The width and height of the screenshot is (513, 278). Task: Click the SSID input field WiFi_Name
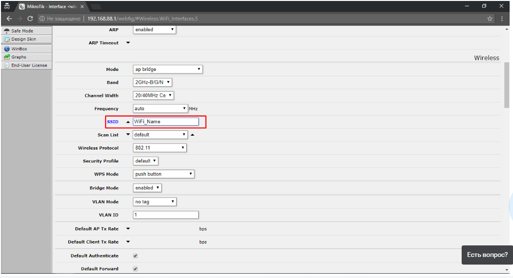click(x=166, y=122)
